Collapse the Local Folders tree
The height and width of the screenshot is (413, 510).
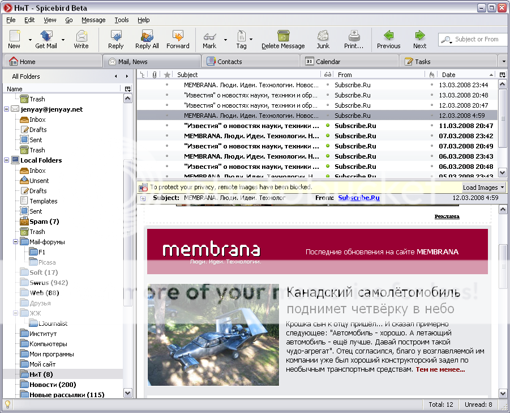7,160
